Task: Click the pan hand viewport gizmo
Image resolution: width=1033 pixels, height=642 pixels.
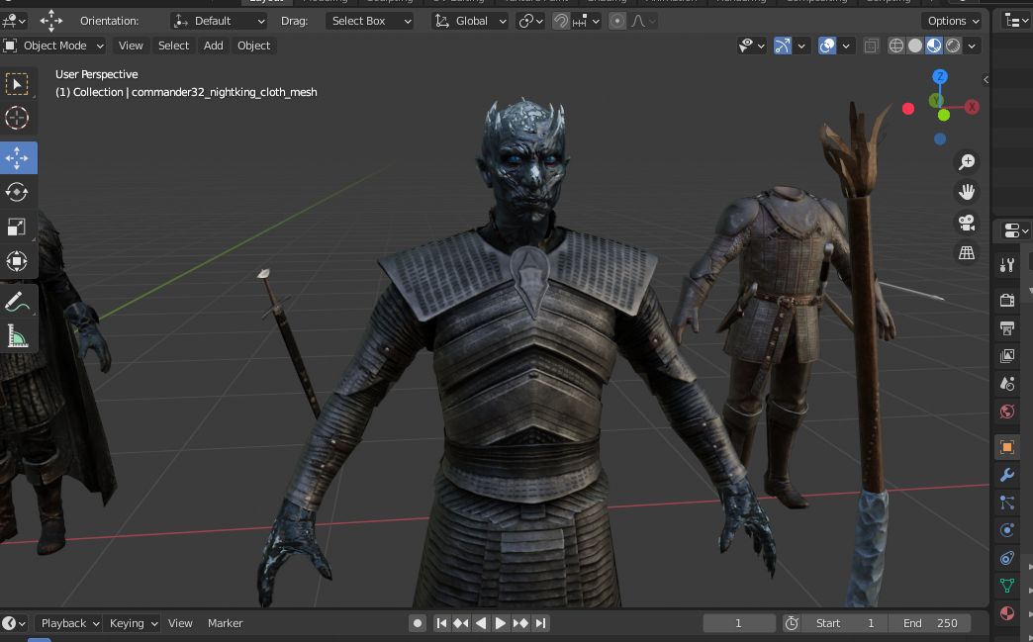Action: [967, 192]
